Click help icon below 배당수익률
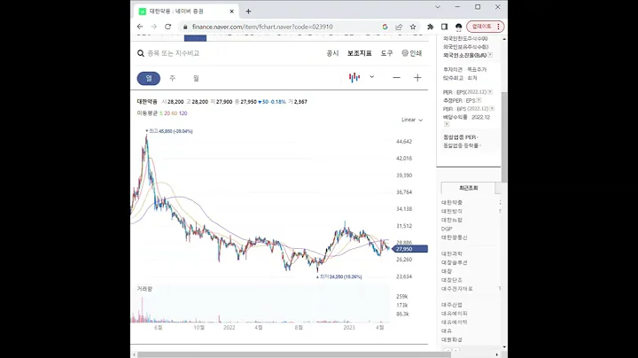The height and width of the screenshot is (358, 638). [447, 124]
